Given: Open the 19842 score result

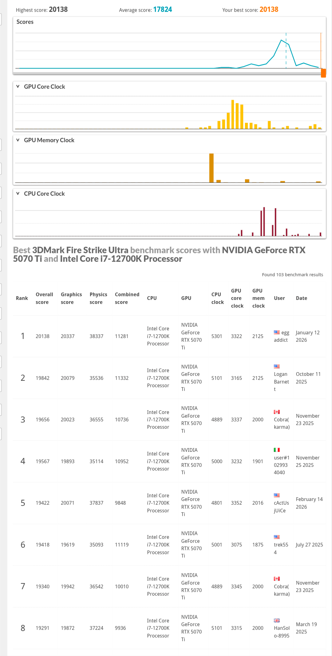Looking at the screenshot, I should (x=42, y=378).
